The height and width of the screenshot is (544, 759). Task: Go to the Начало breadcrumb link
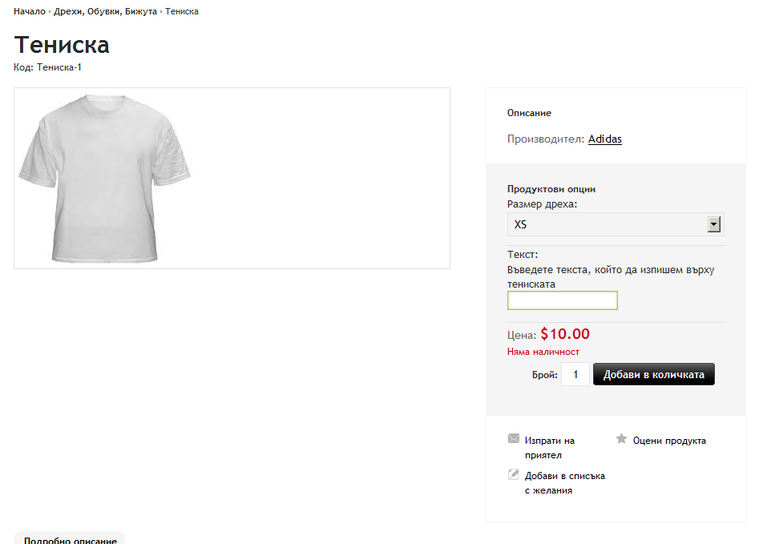[x=30, y=12]
